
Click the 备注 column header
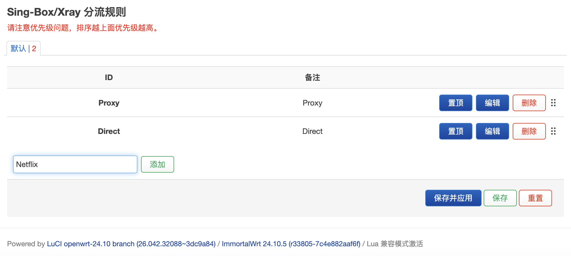[312, 77]
